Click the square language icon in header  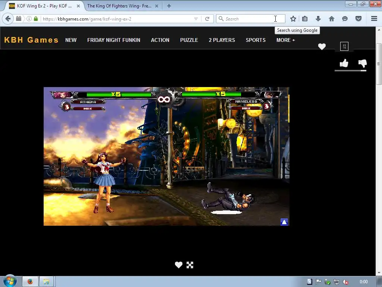(344, 46)
